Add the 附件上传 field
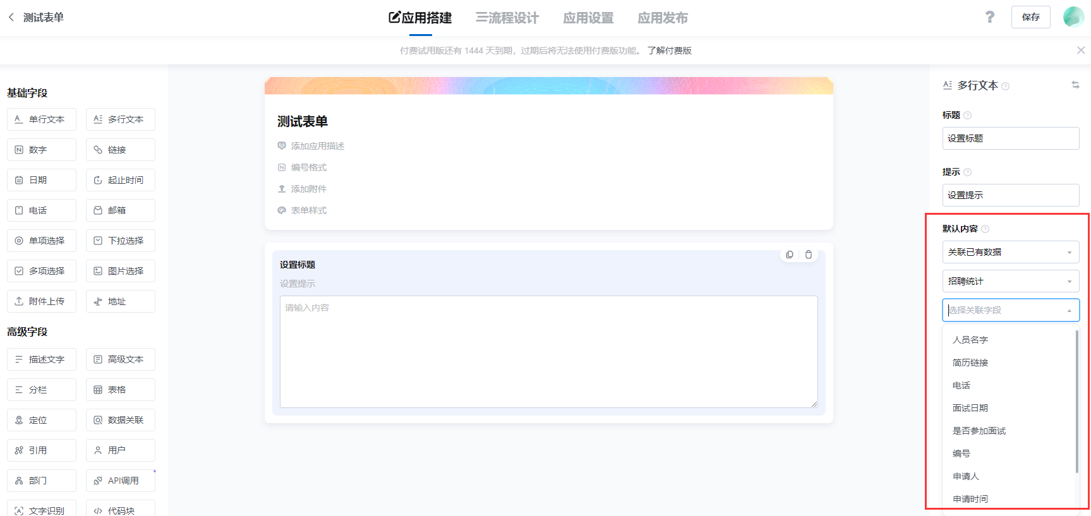Image resolution: width=1091 pixels, height=516 pixels. [42, 301]
